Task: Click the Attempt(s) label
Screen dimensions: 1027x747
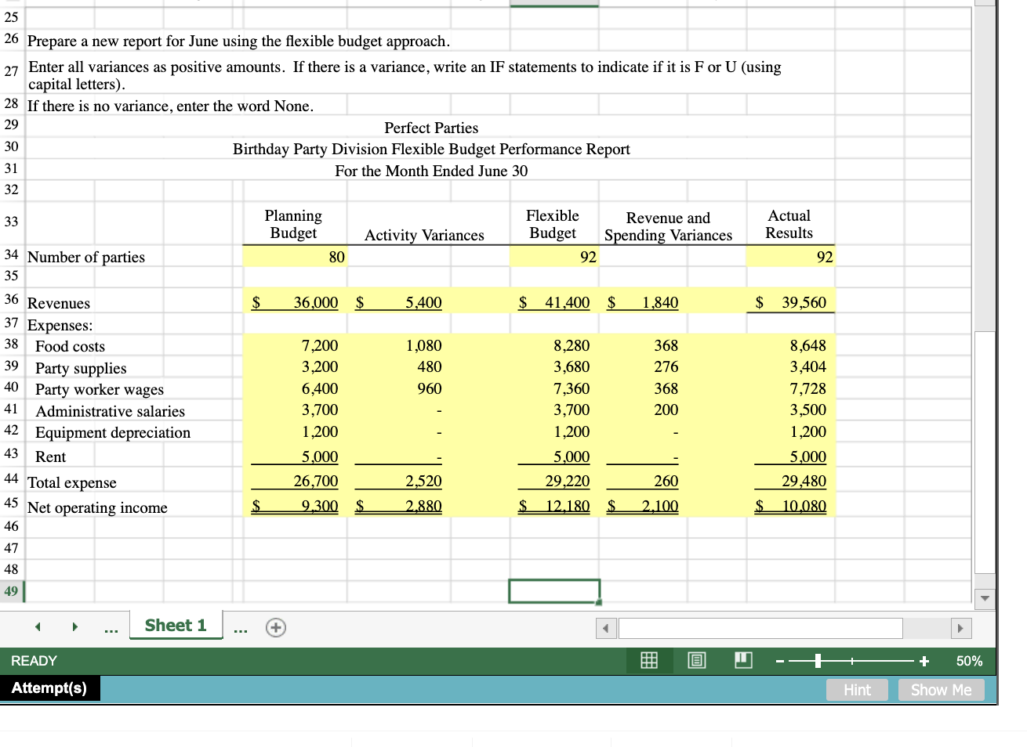Action: (x=50, y=688)
